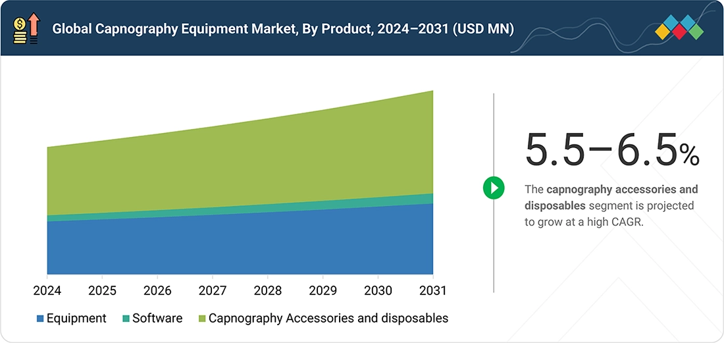Select the Software legend label

coord(157,319)
